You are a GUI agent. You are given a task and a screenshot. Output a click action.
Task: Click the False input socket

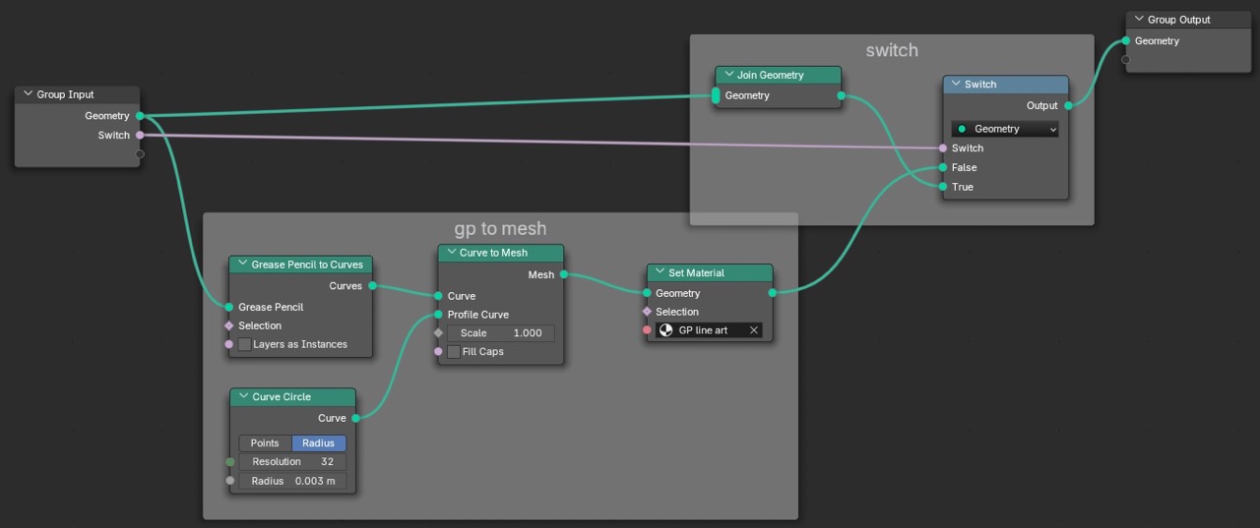pos(943,167)
